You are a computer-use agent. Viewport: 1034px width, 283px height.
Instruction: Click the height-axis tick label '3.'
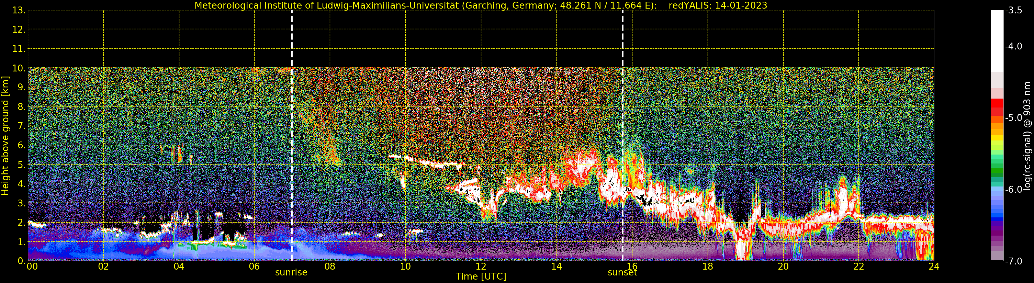22,203
